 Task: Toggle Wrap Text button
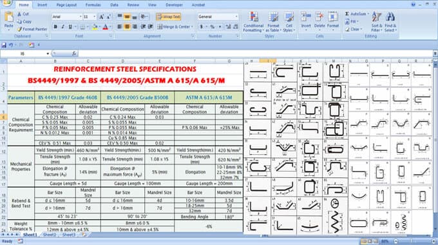pos(169,17)
